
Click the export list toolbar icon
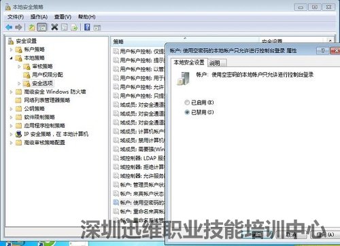pyautogui.click(x=74, y=27)
